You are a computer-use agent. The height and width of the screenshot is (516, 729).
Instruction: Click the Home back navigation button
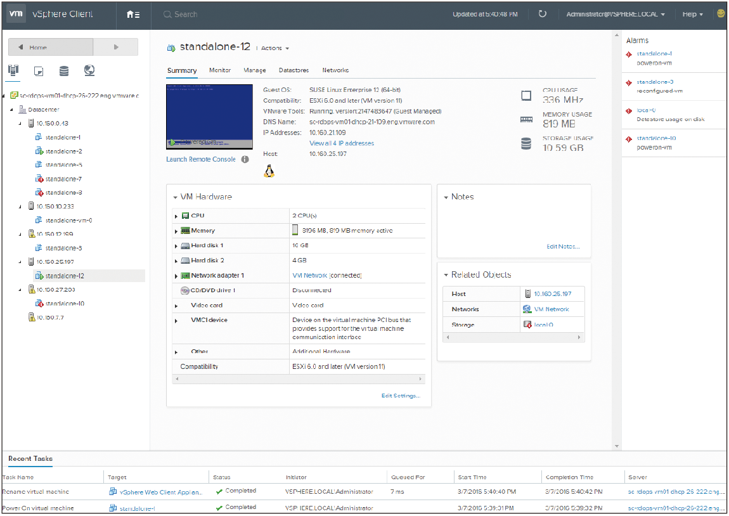click(51, 47)
